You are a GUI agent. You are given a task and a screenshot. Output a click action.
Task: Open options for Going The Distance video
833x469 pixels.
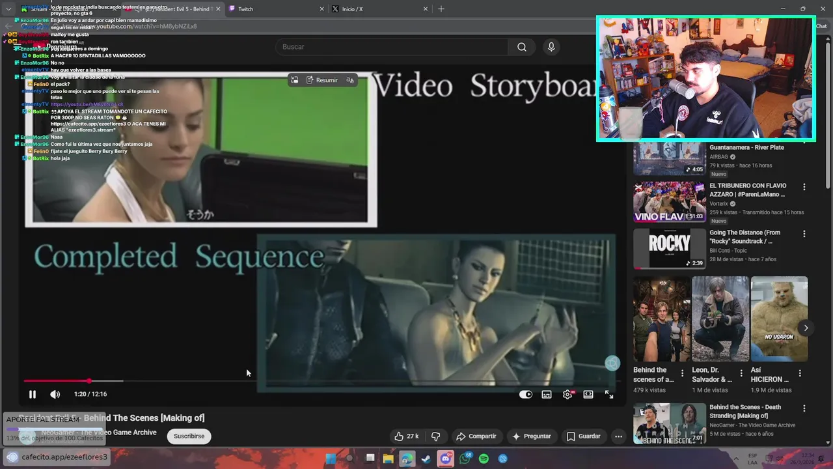tap(804, 234)
